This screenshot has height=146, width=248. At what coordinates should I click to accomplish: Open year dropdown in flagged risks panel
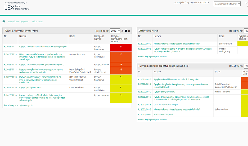click(246, 31)
